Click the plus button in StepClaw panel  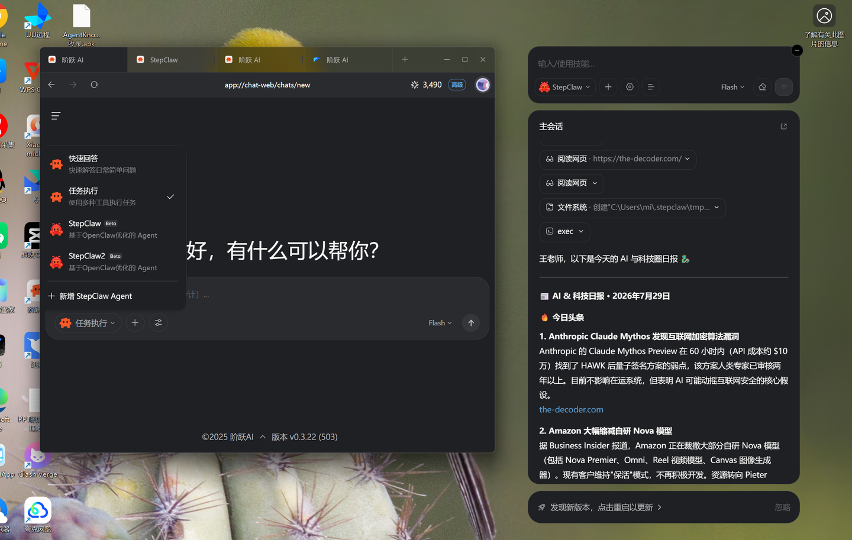(x=608, y=87)
